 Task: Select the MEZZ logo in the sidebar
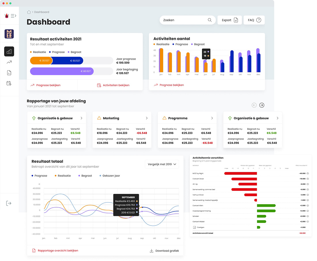[x=9, y=34]
